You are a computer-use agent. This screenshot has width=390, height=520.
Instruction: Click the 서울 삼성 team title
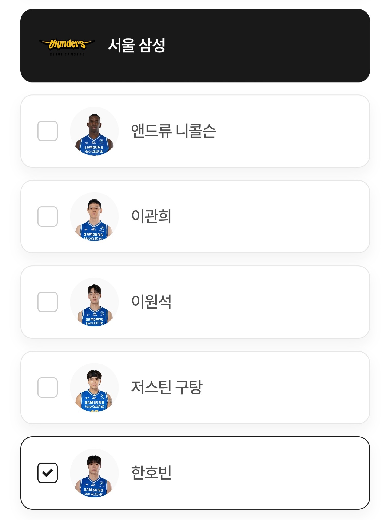[137, 45]
